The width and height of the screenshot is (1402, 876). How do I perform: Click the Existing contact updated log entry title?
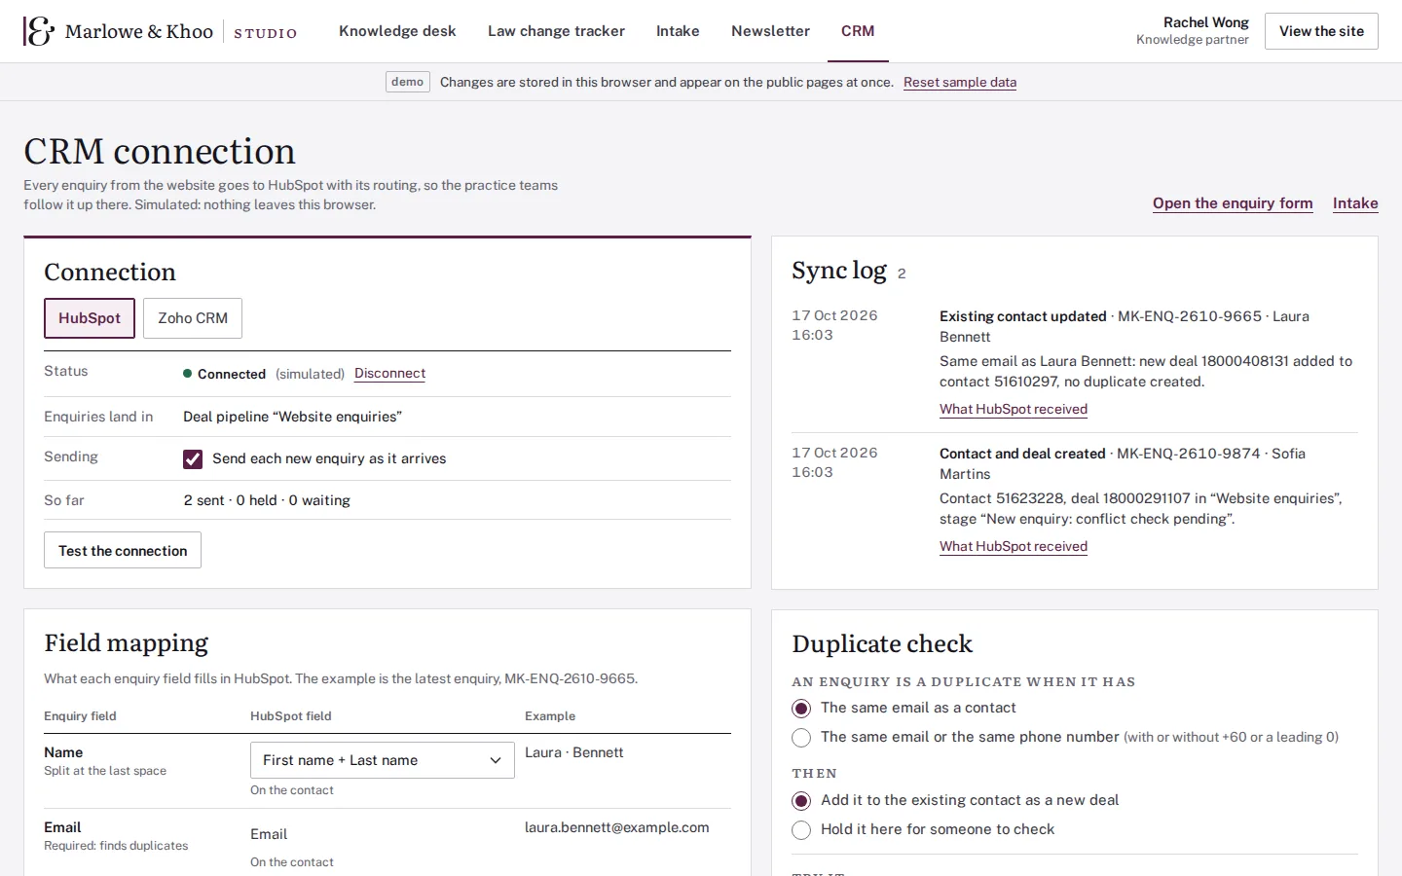click(x=1023, y=316)
